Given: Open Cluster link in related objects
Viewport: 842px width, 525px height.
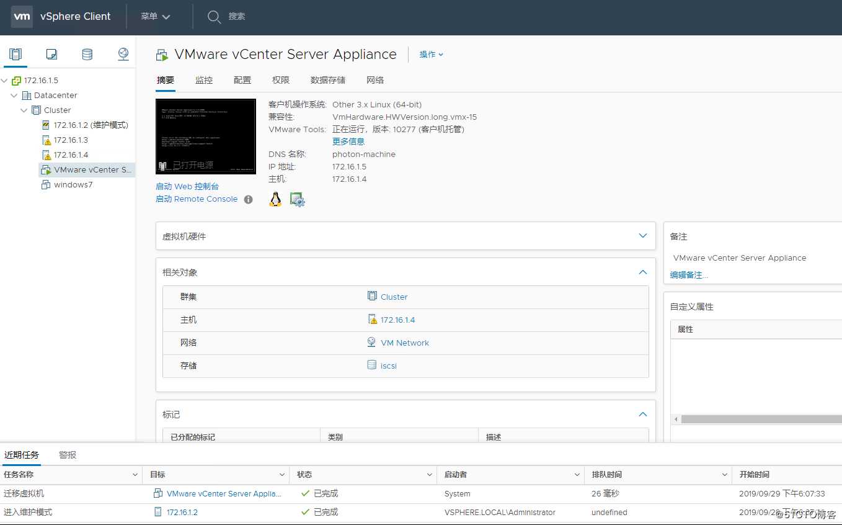Looking at the screenshot, I should tap(394, 297).
